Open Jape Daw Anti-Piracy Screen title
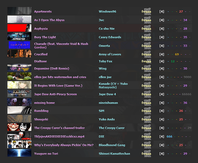 coord(55,94)
